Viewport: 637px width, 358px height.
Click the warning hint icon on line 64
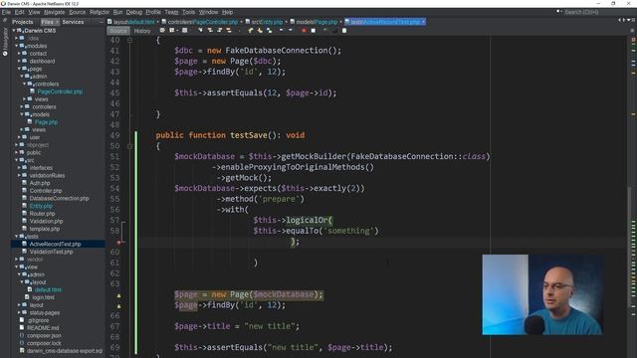pos(118,296)
